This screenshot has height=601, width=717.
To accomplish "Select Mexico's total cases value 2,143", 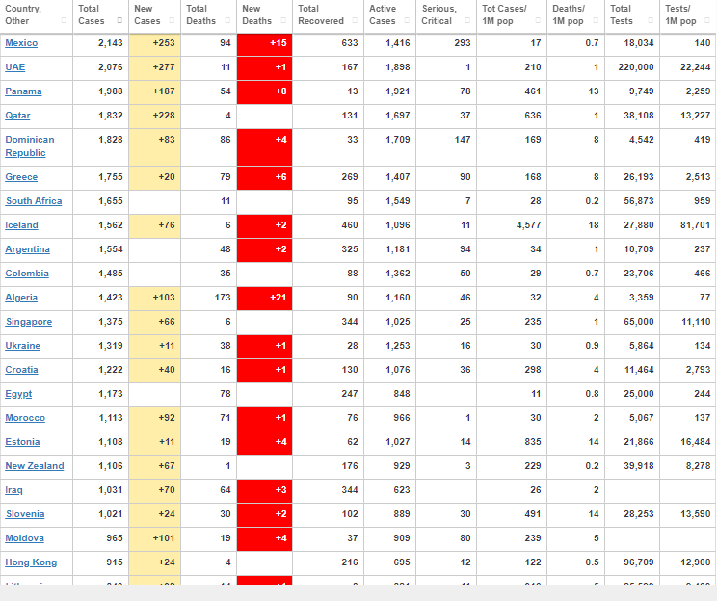I will (111, 43).
